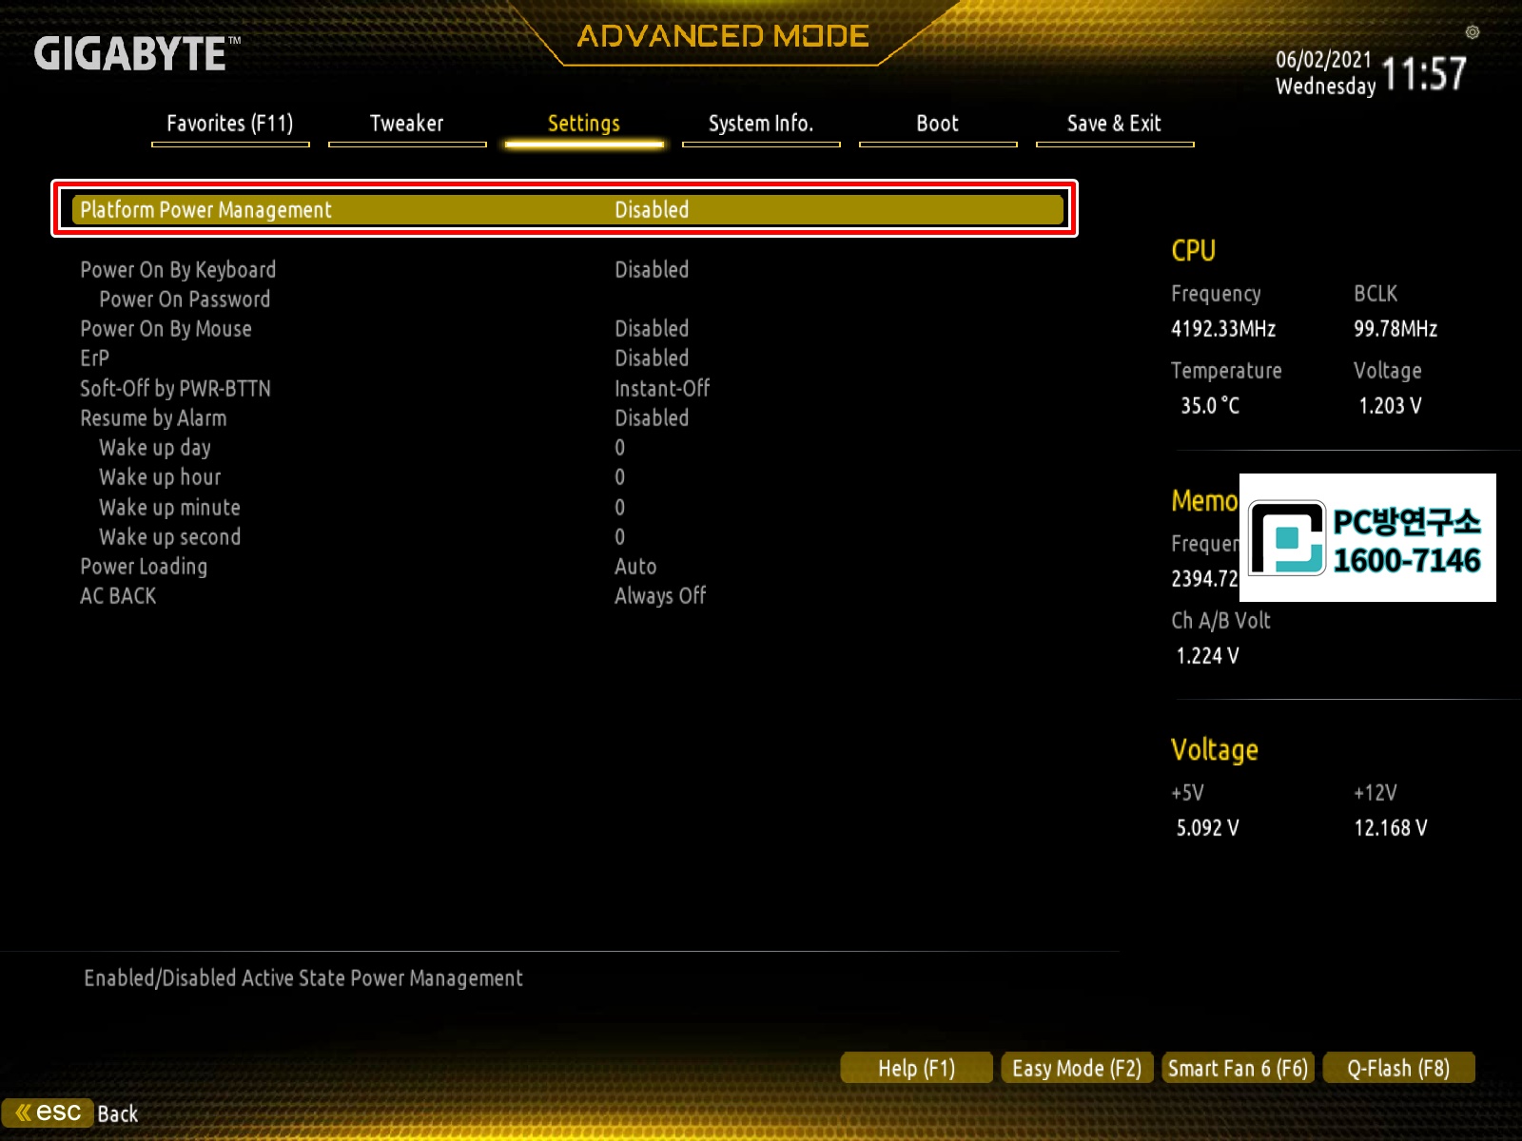
Task: Select Power On By Mouse option
Action: point(166,329)
